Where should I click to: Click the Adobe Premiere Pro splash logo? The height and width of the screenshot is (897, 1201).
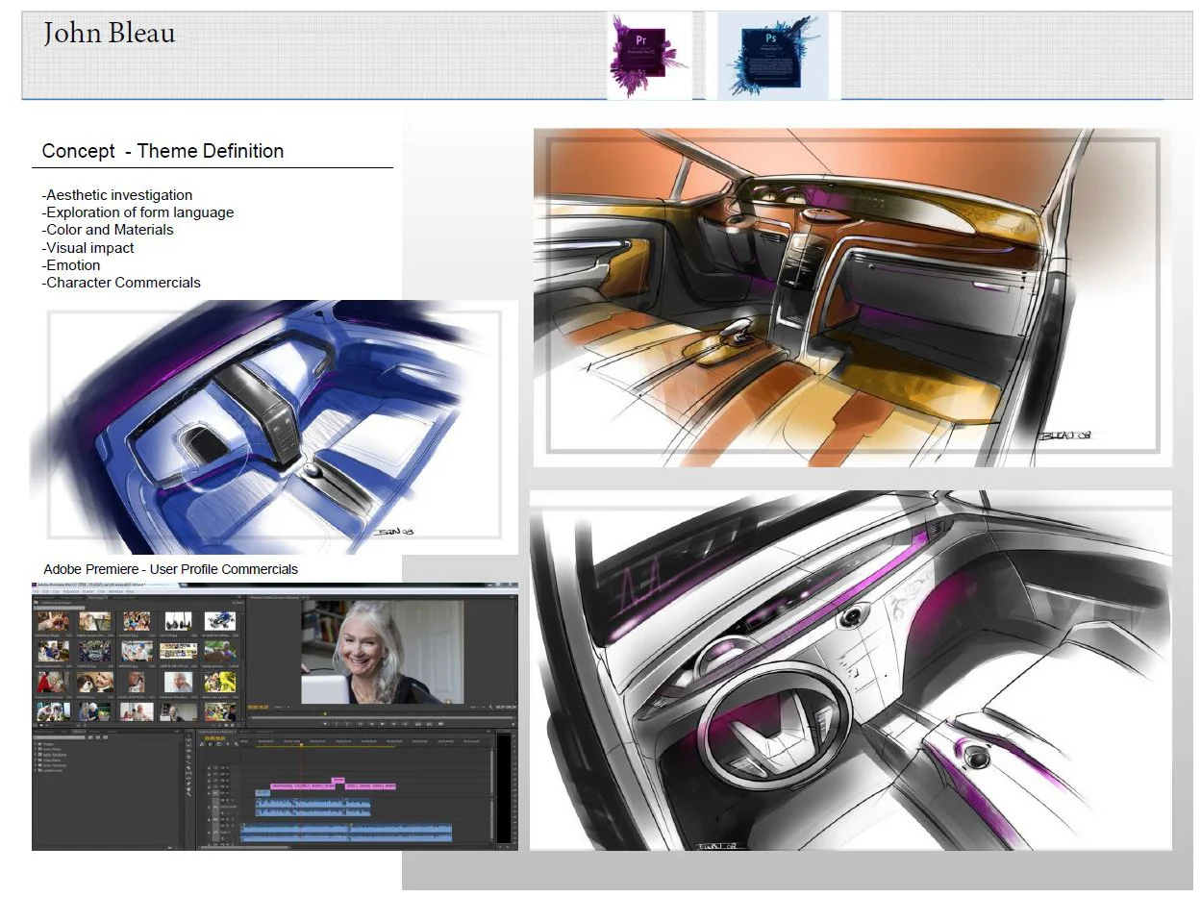coord(649,55)
